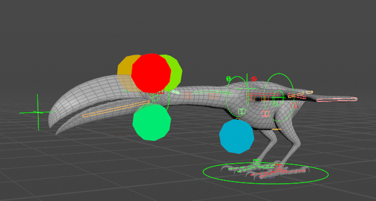This screenshot has width=376, height=201.
Task: Click the green cross locator near the beak tip
Action: click(38, 112)
